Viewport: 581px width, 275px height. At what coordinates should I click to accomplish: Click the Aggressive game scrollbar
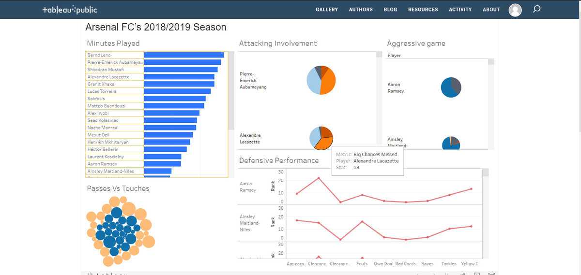491,61
